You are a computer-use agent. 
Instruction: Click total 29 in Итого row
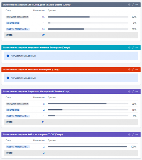pos(43,35)
